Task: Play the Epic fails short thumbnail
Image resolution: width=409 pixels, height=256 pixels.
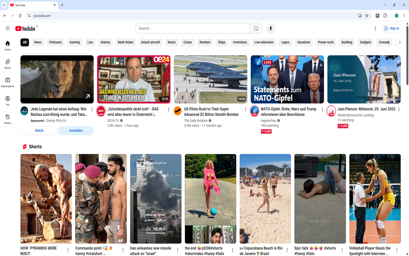Action: click(320, 199)
